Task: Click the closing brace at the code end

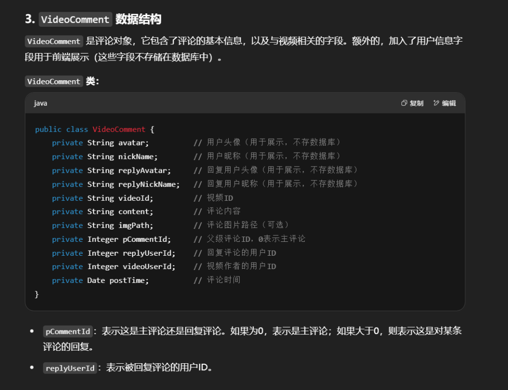Action: [37, 294]
